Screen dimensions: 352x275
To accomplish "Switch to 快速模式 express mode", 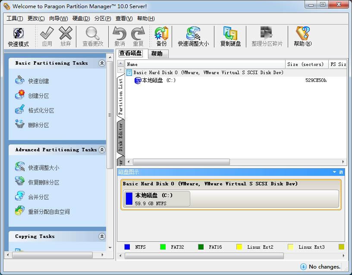I will (x=18, y=37).
